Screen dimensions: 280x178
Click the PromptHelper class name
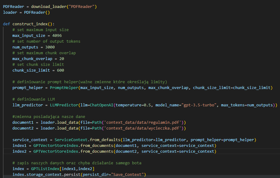64,88
